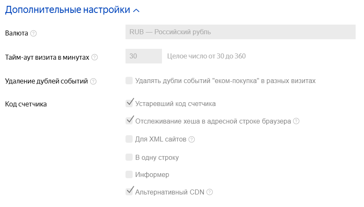Open help icon next to Альтернативный CDN
This screenshot has width=364, height=207.
tap(210, 192)
